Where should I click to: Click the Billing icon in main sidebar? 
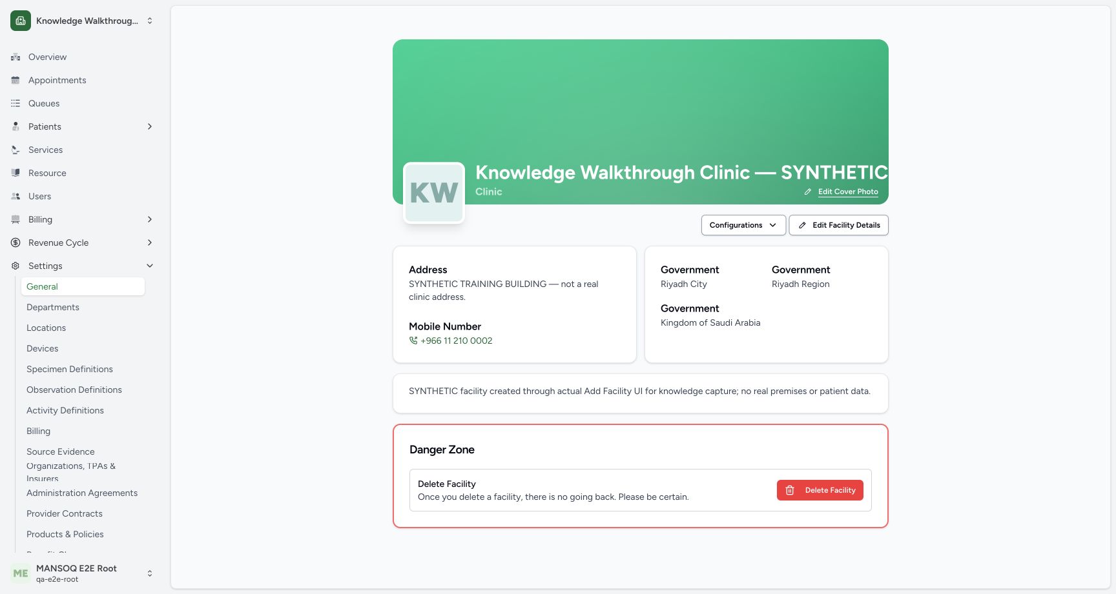[x=15, y=219]
